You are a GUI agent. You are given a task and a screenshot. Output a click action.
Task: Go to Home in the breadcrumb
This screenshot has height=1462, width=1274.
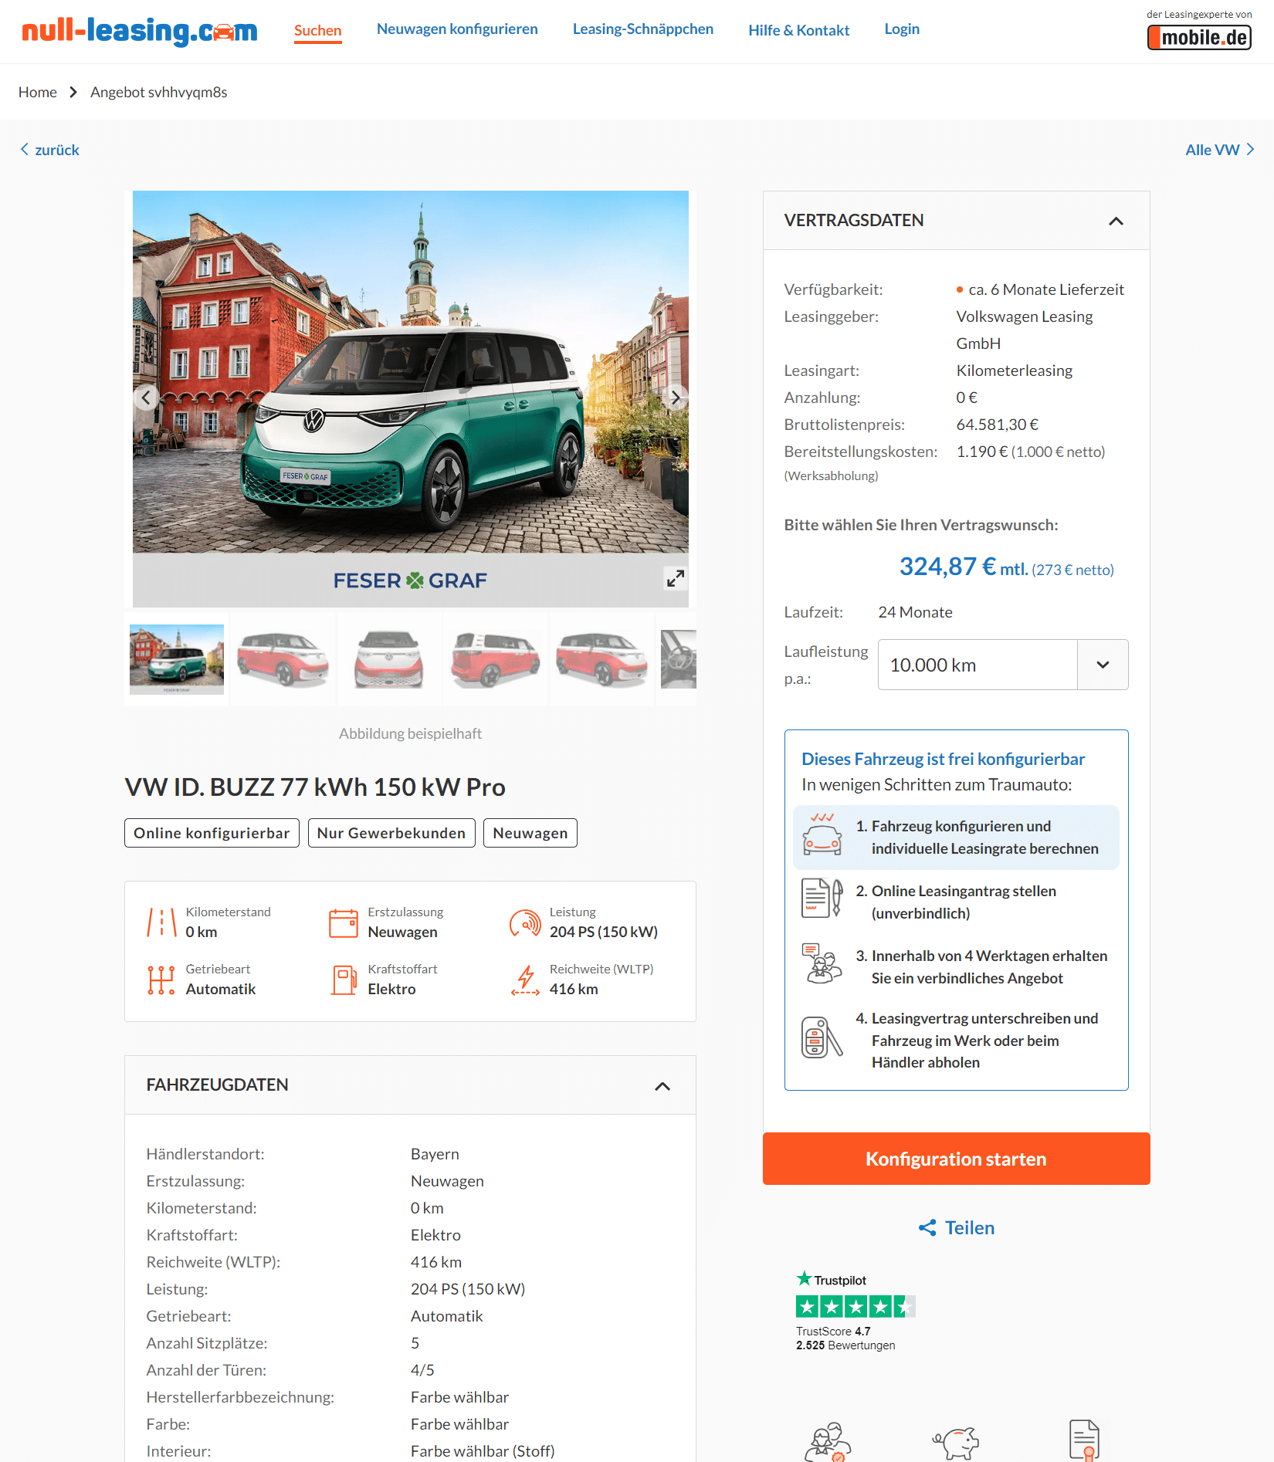point(38,92)
